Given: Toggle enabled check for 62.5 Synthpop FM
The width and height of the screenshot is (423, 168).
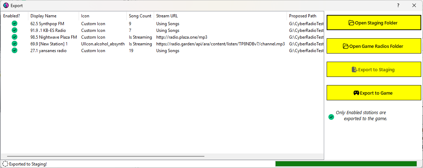Looking at the screenshot, I should click(x=15, y=23).
